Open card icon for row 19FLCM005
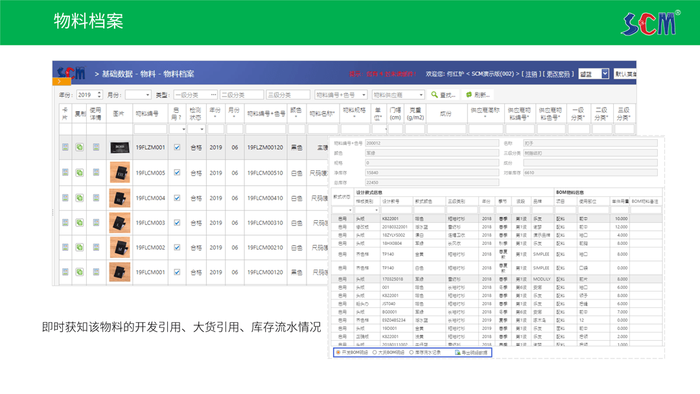 65,172
